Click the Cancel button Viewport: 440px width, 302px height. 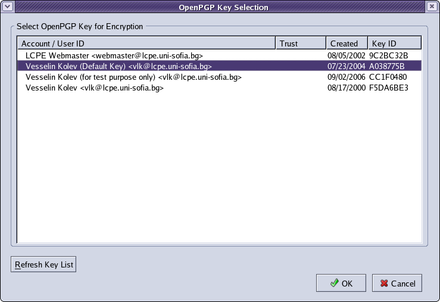pos(397,283)
